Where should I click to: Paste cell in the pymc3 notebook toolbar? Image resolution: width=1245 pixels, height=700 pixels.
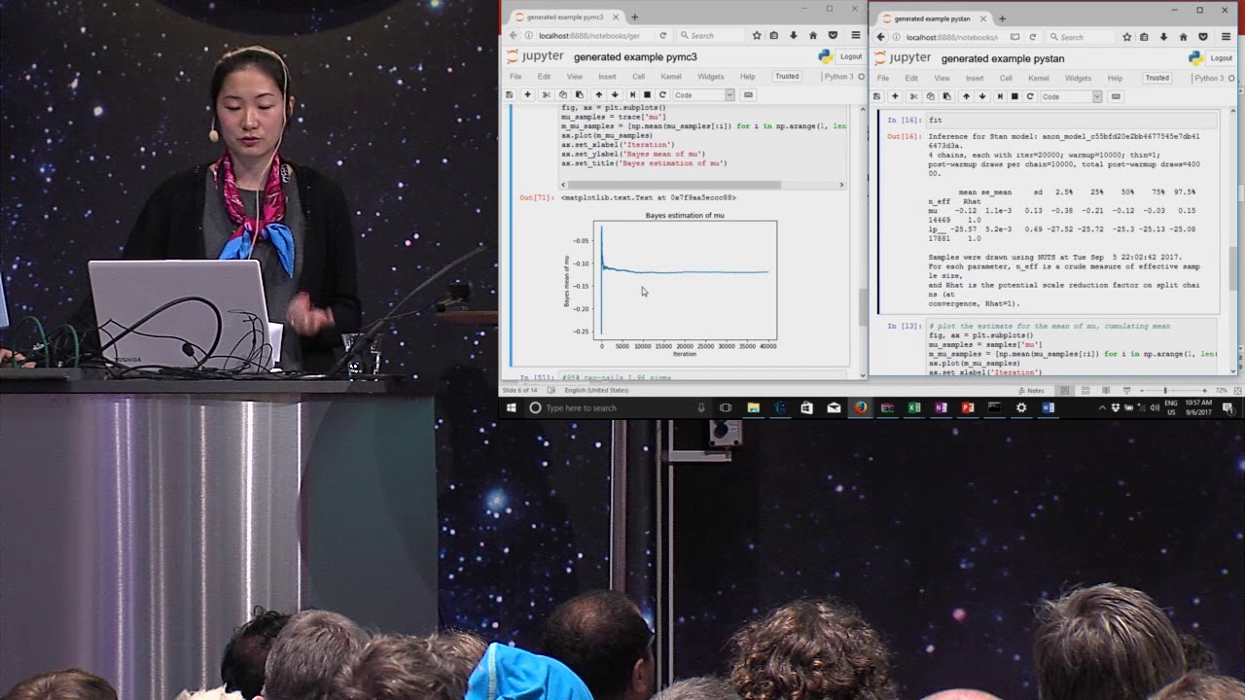click(580, 95)
